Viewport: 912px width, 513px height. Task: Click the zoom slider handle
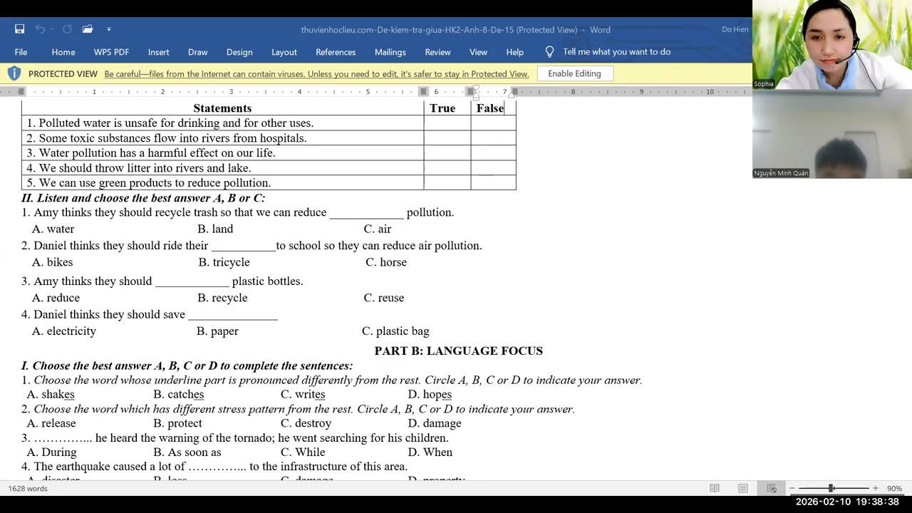point(831,488)
